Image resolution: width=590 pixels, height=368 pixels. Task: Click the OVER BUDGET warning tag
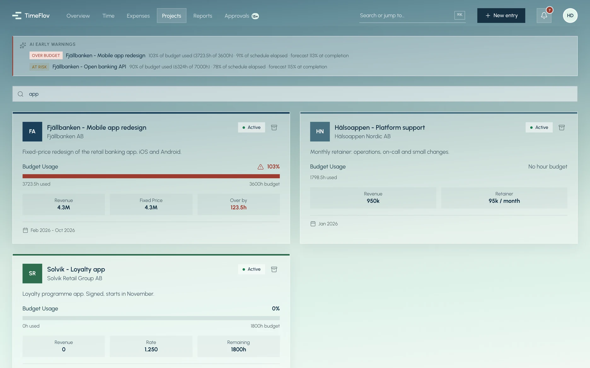coord(46,55)
